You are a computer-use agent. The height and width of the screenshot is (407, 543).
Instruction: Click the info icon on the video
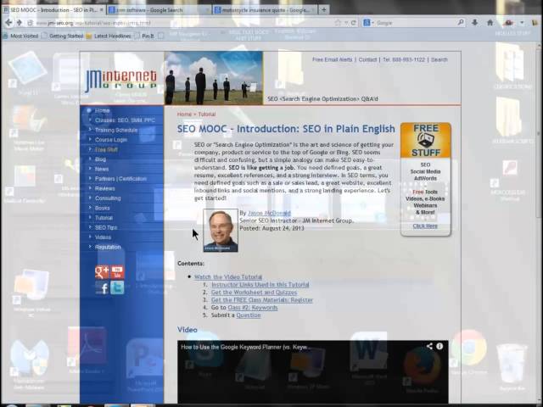click(439, 346)
